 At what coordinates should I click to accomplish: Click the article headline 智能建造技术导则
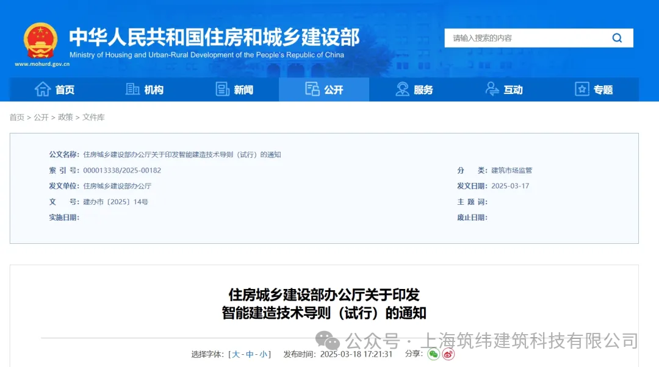(x=324, y=304)
